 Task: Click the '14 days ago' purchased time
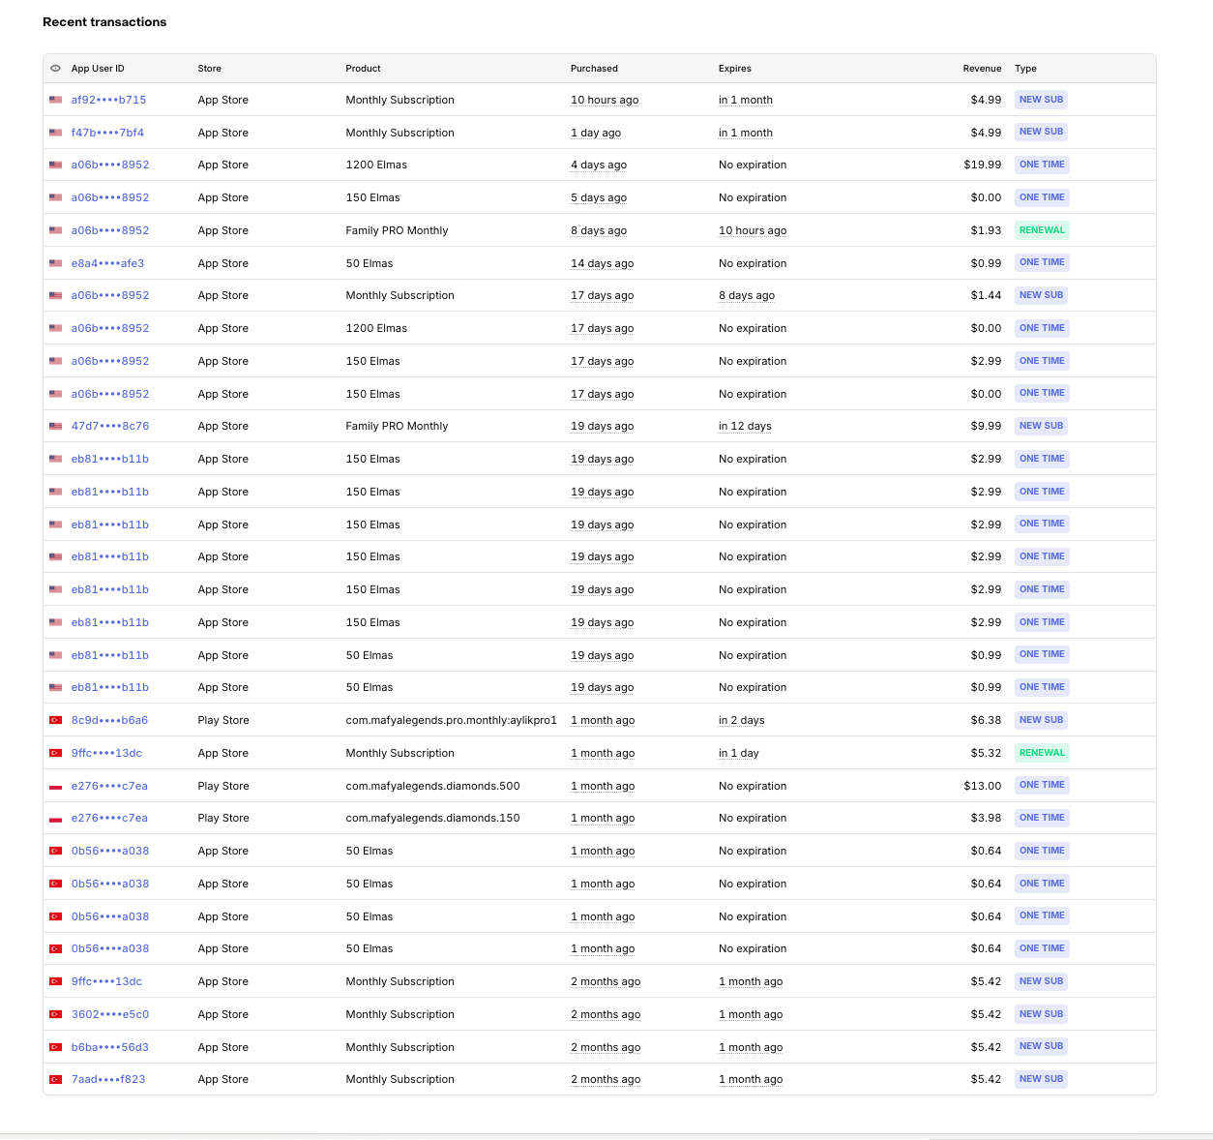click(602, 263)
